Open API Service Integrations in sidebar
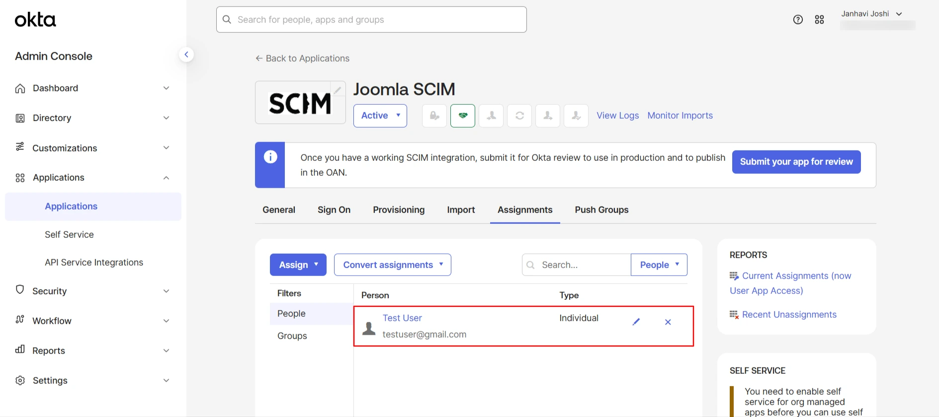 pyautogui.click(x=94, y=262)
